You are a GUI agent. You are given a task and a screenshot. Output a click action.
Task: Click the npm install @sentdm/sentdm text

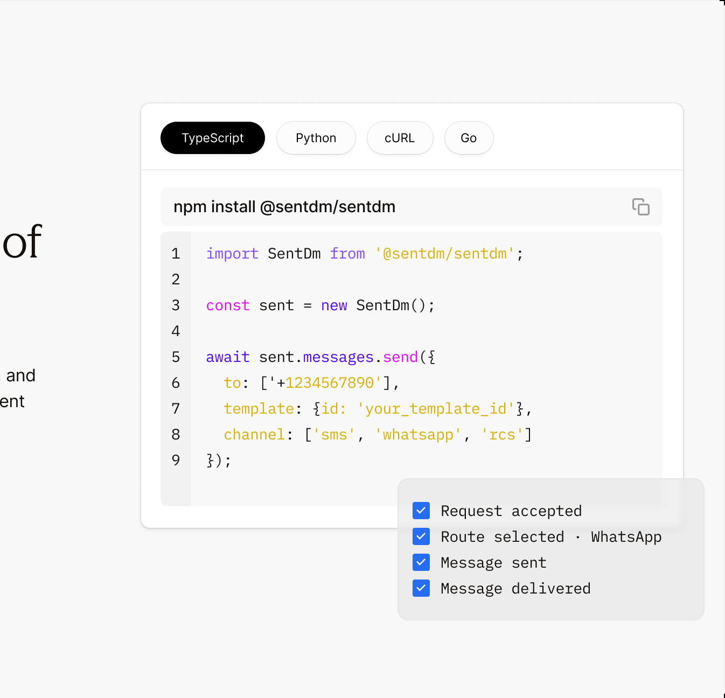click(284, 207)
